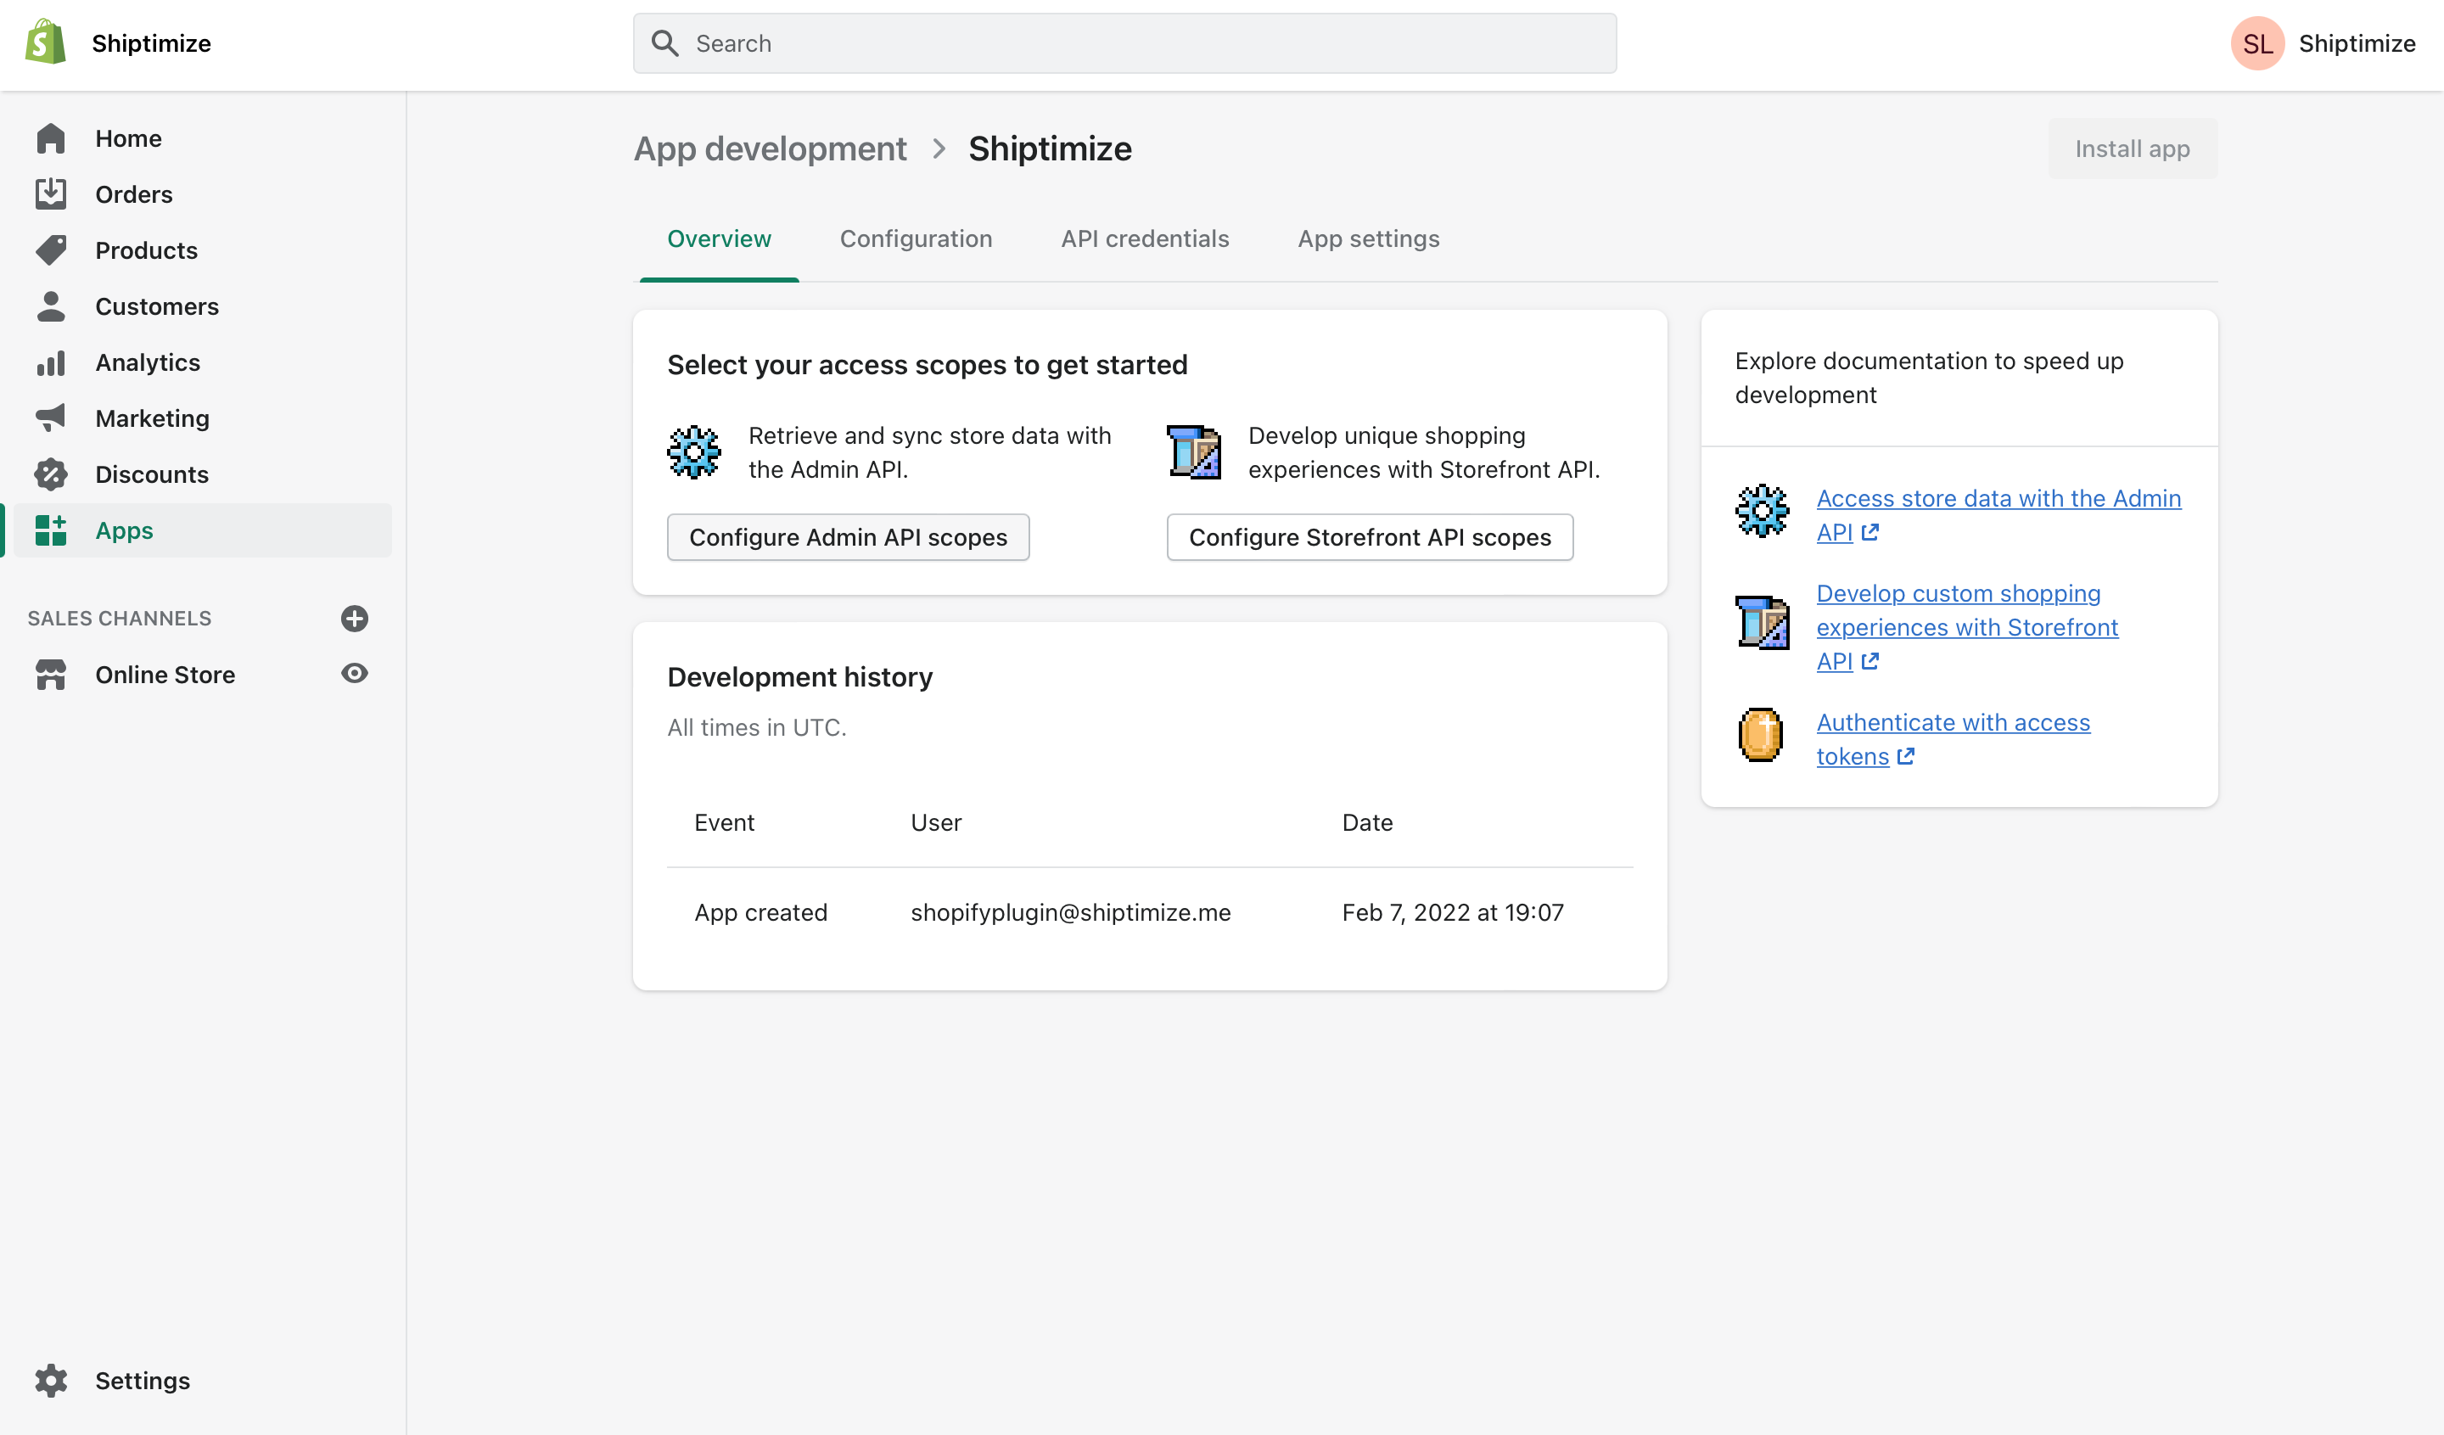The height and width of the screenshot is (1435, 2444).
Task: Click external link icon after Admin API link
Action: point(1869,532)
